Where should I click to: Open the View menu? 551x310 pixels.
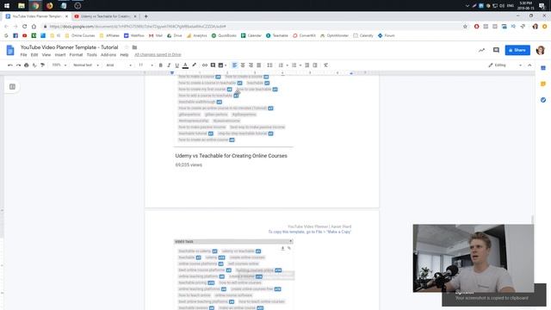coord(46,55)
